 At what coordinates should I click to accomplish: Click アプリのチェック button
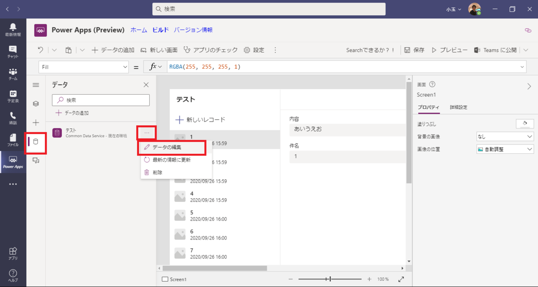[210, 50]
